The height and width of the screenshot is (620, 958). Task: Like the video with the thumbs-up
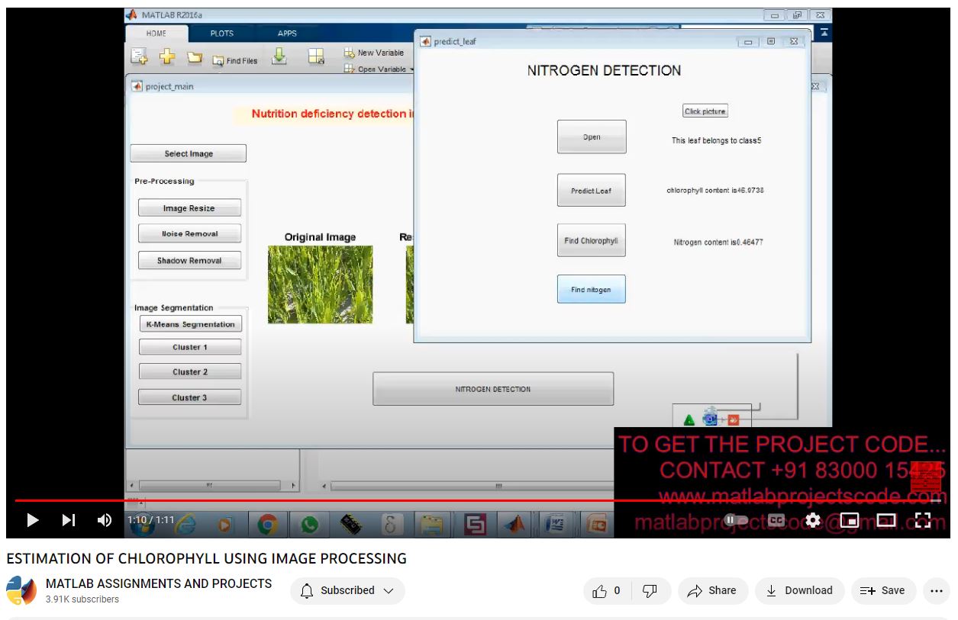pos(607,591)
